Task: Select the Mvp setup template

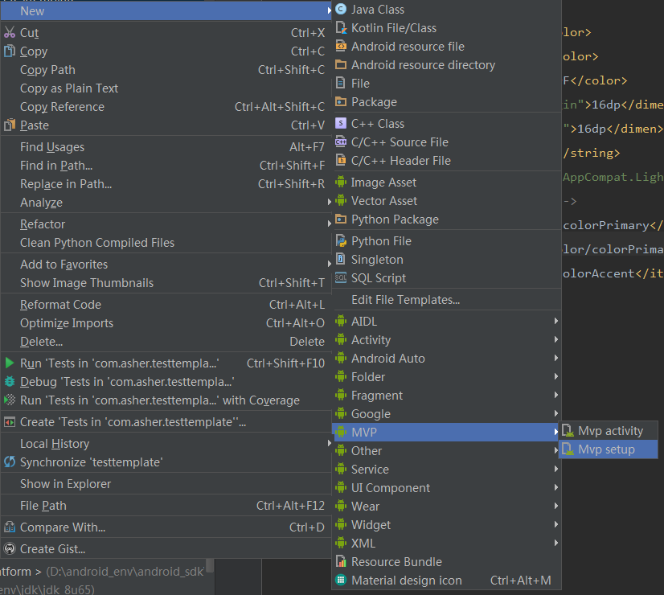Action: (x=609, y=449)
